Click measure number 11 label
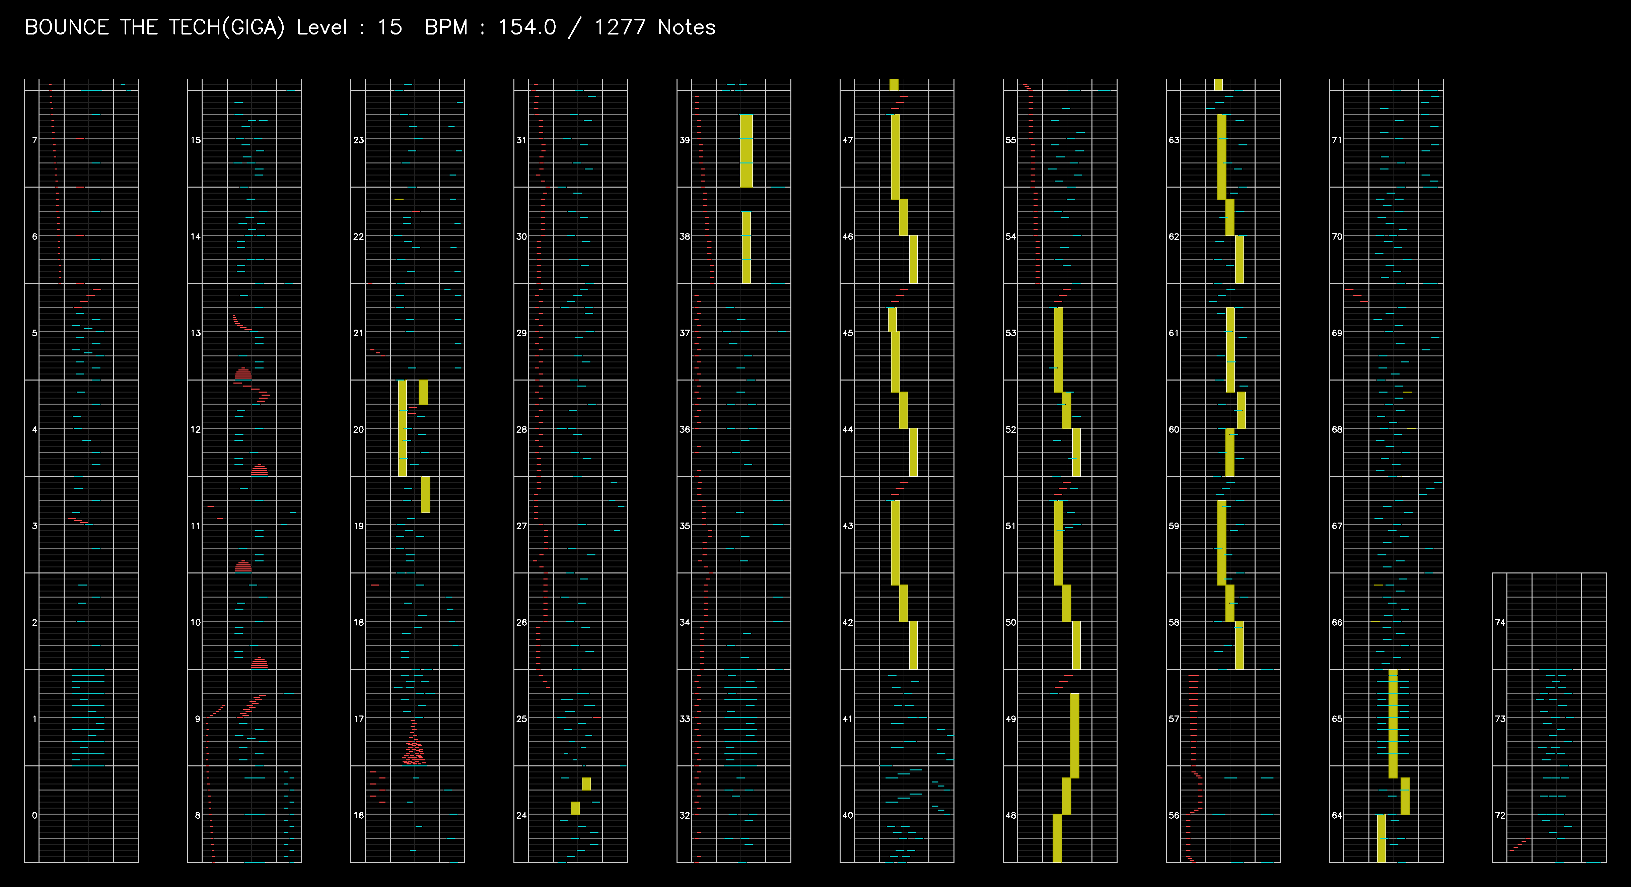 pyautogui.click(x=196, y=526)
